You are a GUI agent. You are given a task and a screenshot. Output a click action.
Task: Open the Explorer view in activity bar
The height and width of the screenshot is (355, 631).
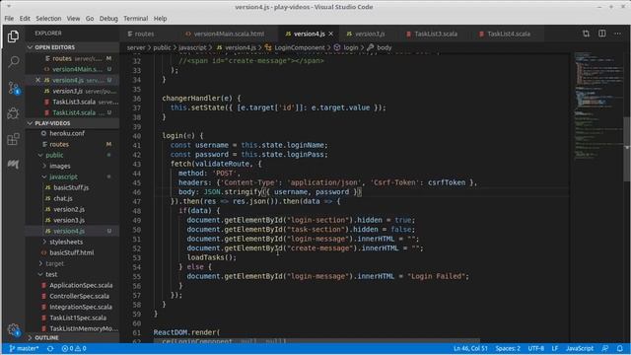pos(13,36)
